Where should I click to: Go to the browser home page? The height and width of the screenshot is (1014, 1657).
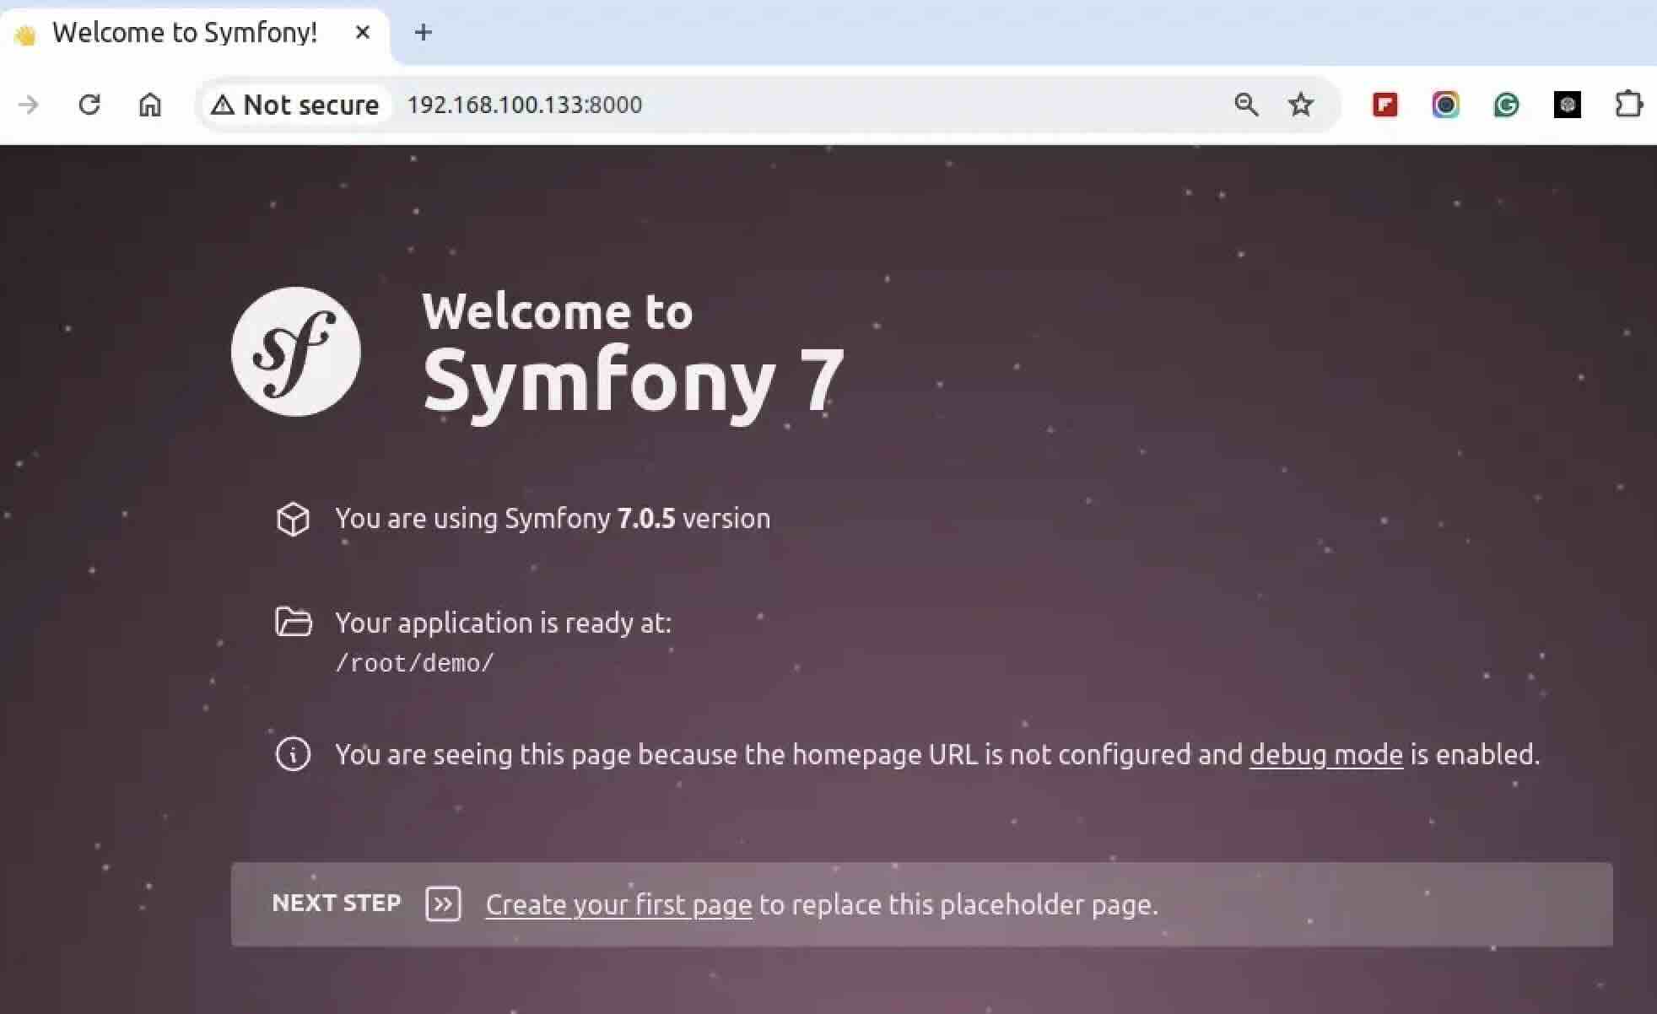tap(150, 105)
